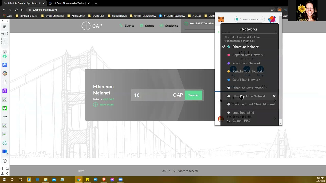This screenshot has height=183, width=326.
Task: Open Crypto Fundamenta... bookmark folder
Action: pyautogui.click(x=143, y=16)
